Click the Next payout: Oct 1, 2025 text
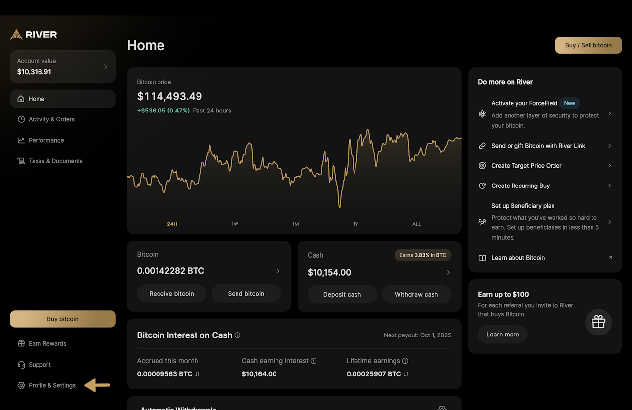Viewport: 632px width, 410px height. point(417,335)
